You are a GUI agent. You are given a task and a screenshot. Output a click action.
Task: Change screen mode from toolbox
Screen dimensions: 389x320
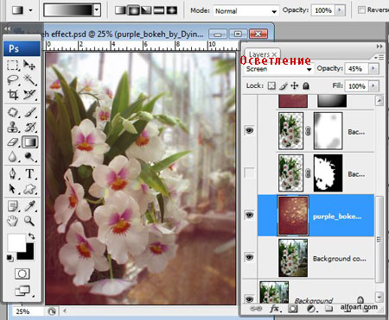tap(22, 291)
